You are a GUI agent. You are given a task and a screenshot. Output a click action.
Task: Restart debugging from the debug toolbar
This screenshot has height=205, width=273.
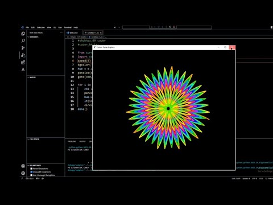(170, 27)
